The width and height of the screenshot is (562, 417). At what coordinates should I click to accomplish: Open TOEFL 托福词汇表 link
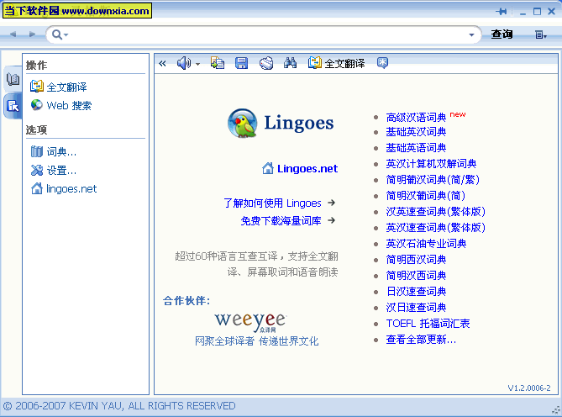click(428, 324)
